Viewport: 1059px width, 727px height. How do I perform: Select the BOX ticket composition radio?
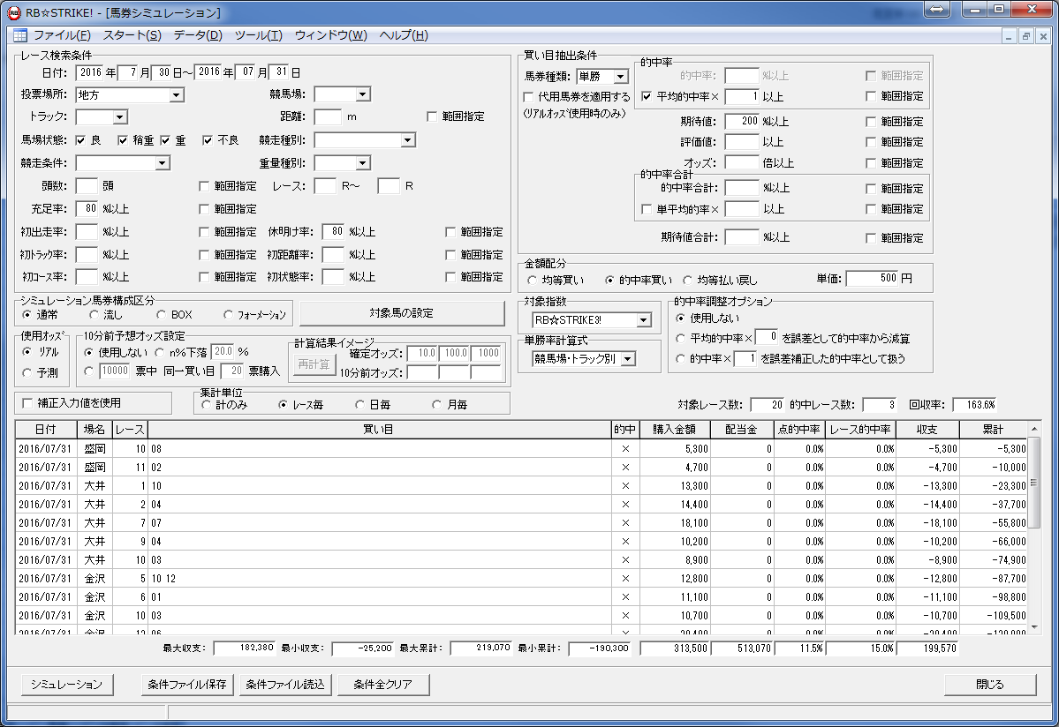coord(161,315)
